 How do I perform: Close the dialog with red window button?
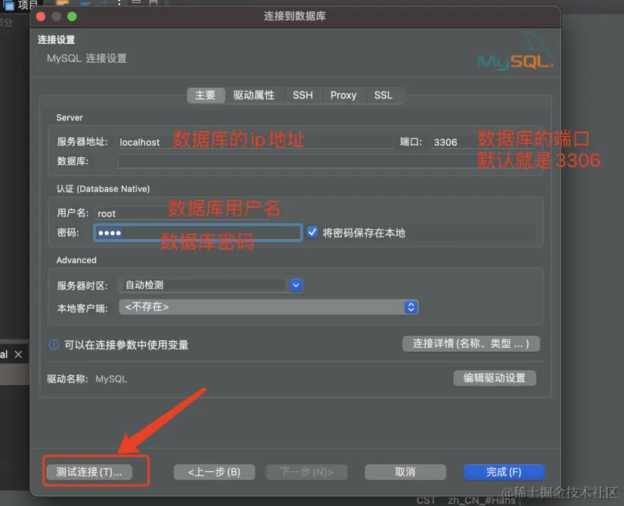point(41,17)
